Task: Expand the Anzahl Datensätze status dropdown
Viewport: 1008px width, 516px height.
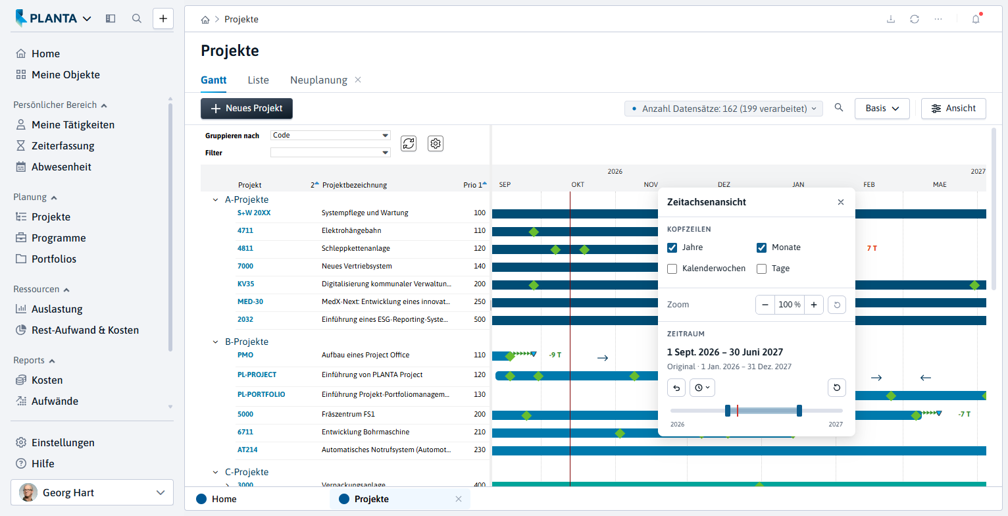Action: tap(724, 109)
